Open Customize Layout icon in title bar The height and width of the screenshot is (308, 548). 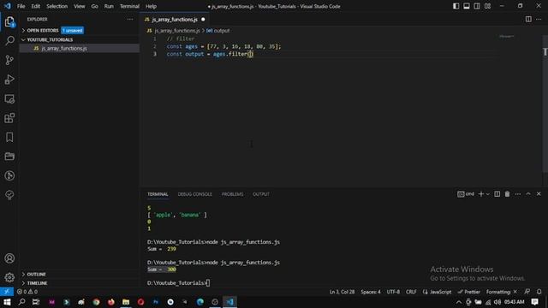coord(487,6)
